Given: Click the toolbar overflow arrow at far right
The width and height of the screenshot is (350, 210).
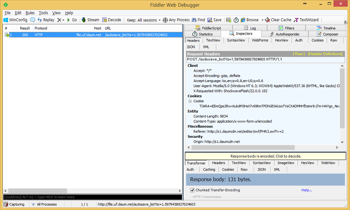Looking at the screenshot, I should (345, 22).
